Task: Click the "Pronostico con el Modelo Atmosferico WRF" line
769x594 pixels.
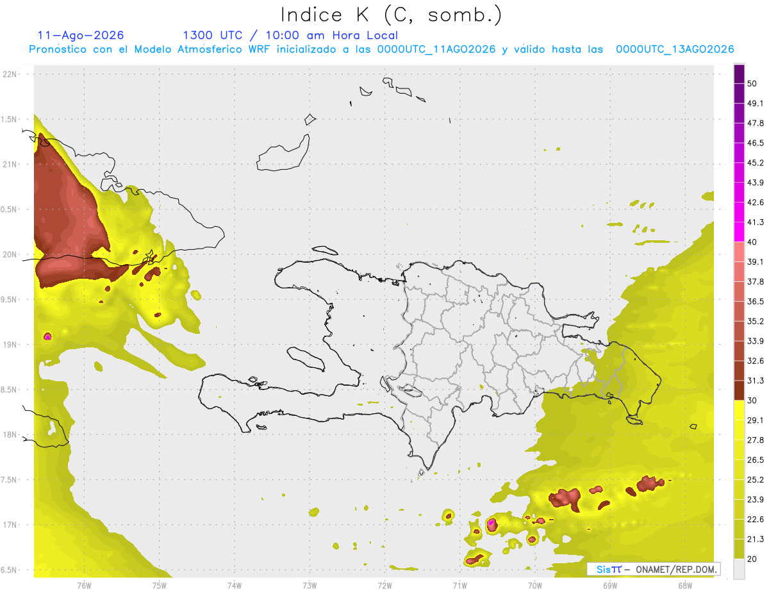Action: [x=381, y=49]
